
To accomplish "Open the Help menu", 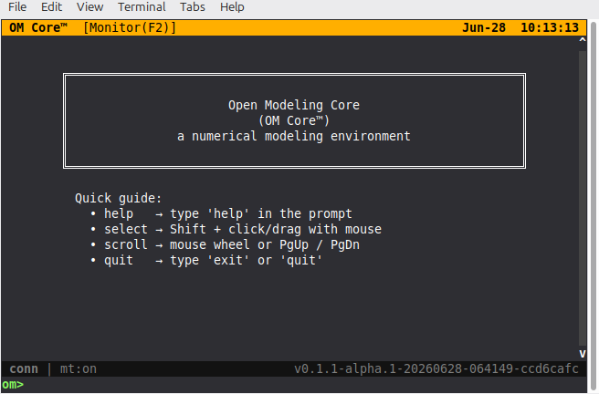I will (x=232, y=7).
